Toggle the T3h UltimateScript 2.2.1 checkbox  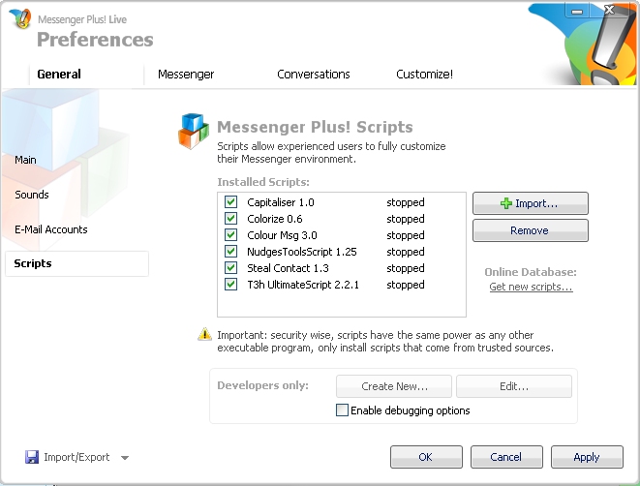[x=230, y=285]
